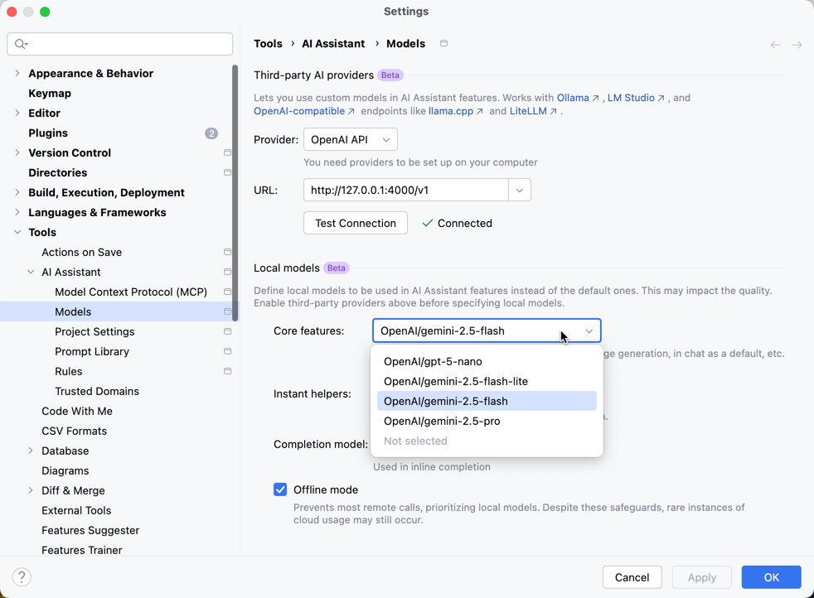Click the back navigation arrow

click(x=776, y=45)
